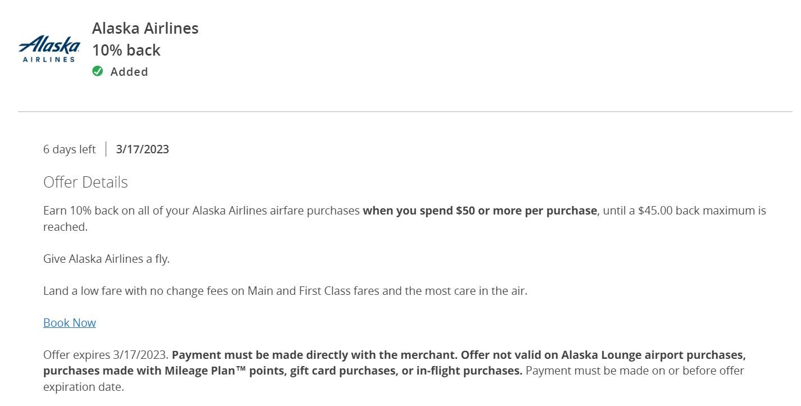801x406 pixels.
Task: Click the 6 days left text
Action: (x=70, y=149)
